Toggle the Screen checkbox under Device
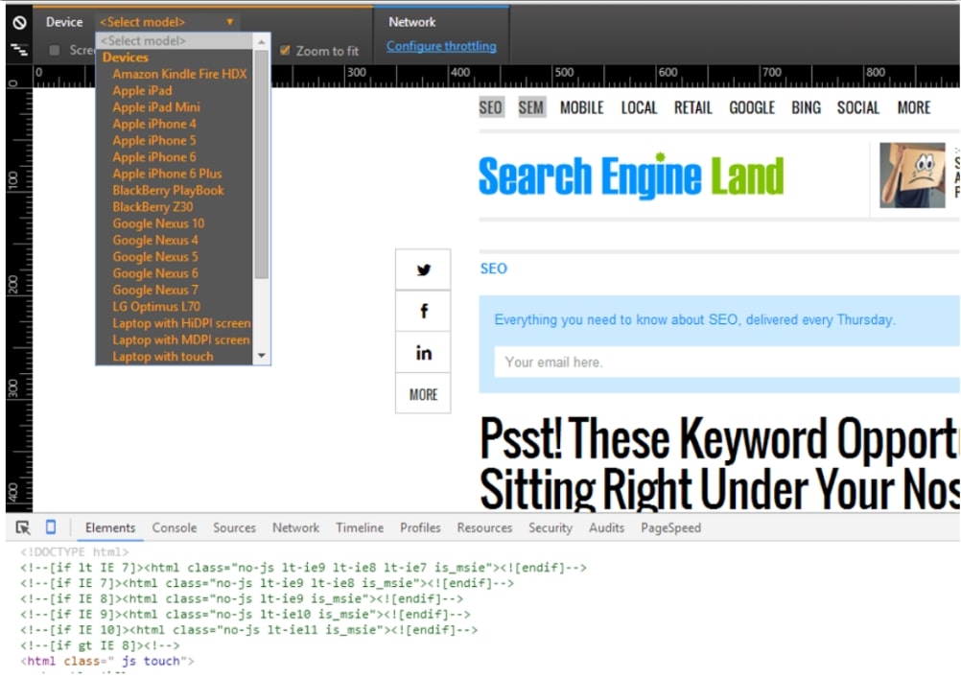 [x=55, y=50]
